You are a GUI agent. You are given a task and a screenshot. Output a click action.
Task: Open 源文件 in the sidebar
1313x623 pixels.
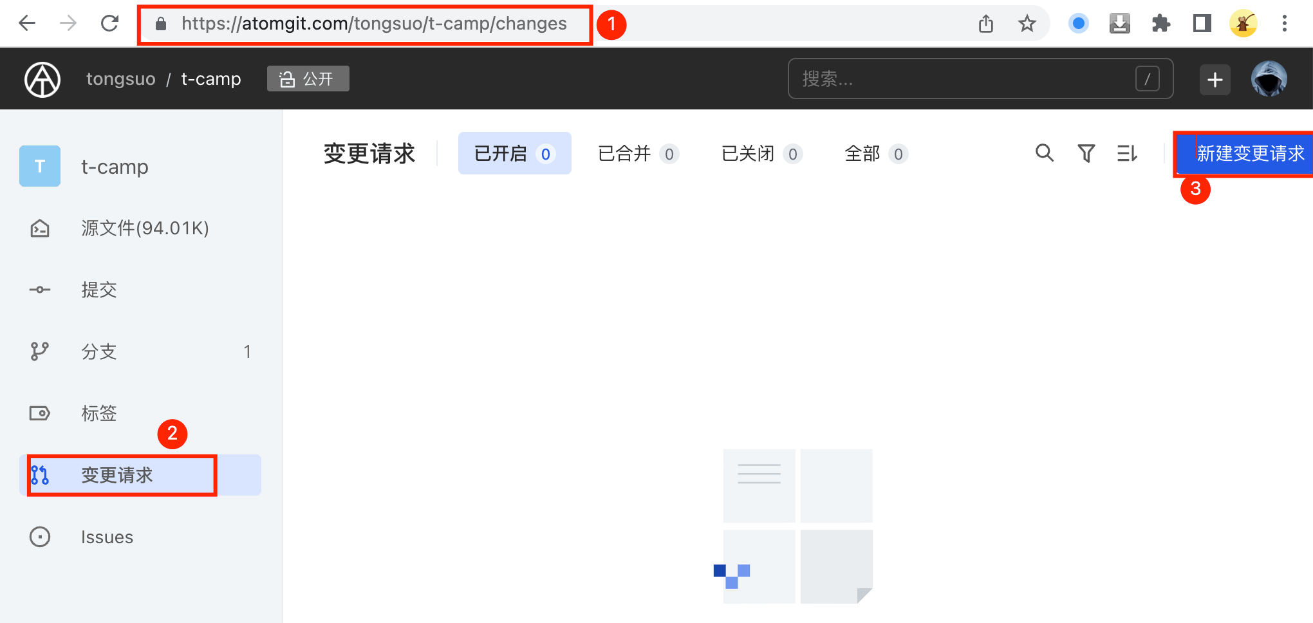coord(144,228)
